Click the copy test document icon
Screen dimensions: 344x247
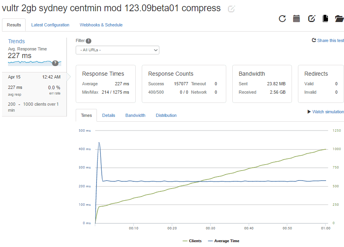coord(325,19)
